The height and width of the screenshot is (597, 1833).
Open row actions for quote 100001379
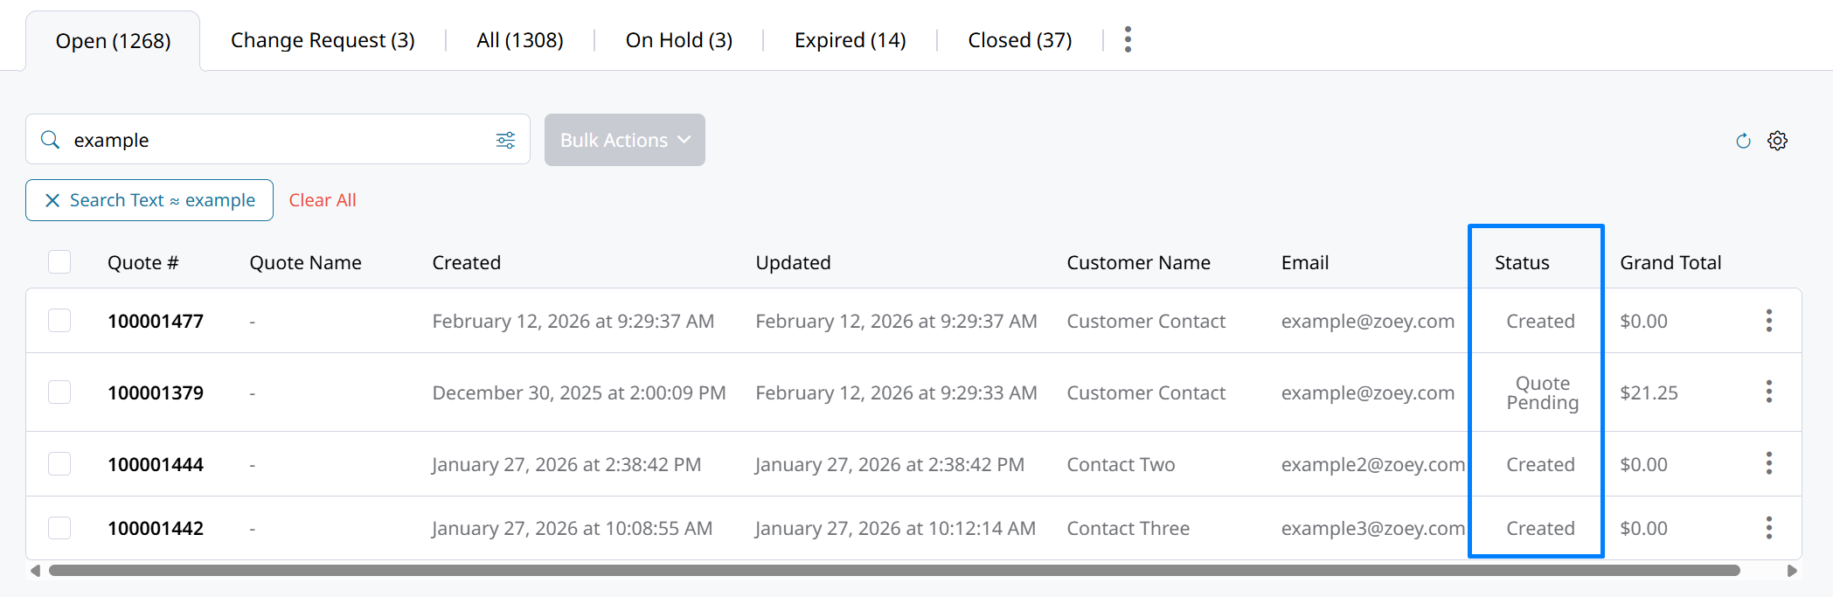(x=1768, y=392)
